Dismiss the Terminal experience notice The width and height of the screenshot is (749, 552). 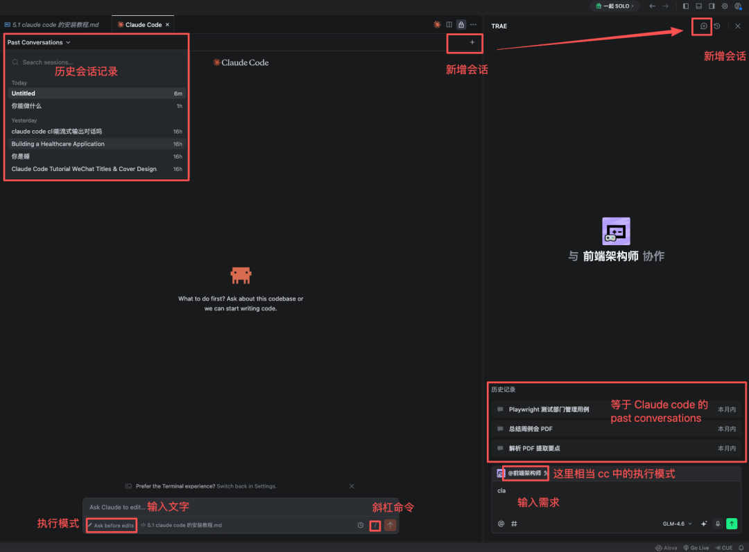click(x=352, y=486)
